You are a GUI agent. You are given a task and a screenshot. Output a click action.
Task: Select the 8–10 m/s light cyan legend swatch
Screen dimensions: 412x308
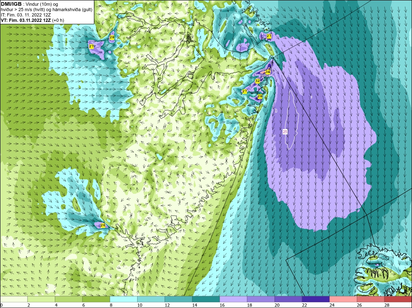(x=124, y=299)
